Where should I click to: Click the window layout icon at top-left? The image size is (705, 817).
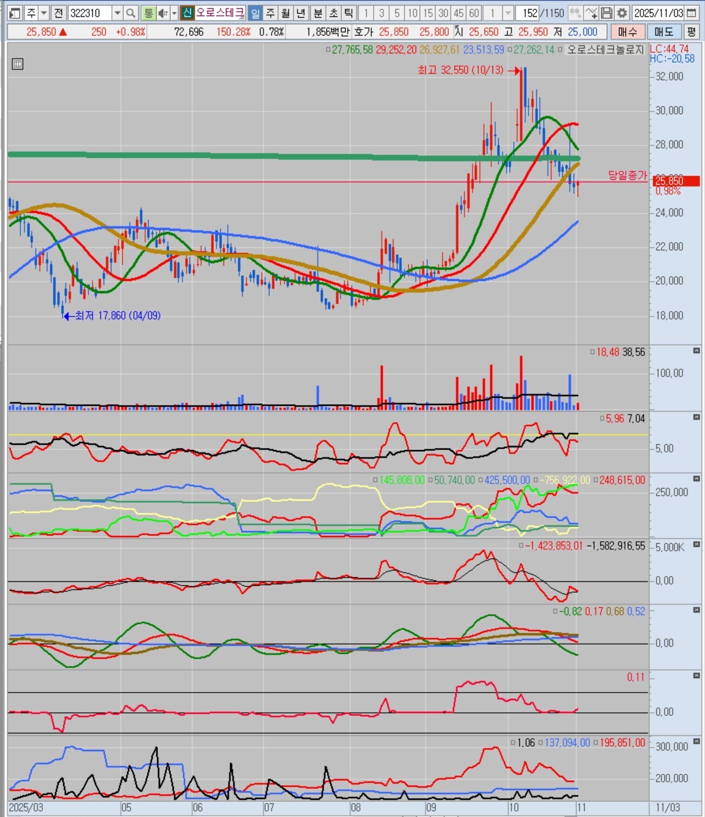(15, 13)
